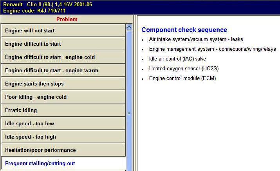This screenshot has width=280, height=171.
Task: Select the 'Erratic idling' problem
Action: click(63, 110)
